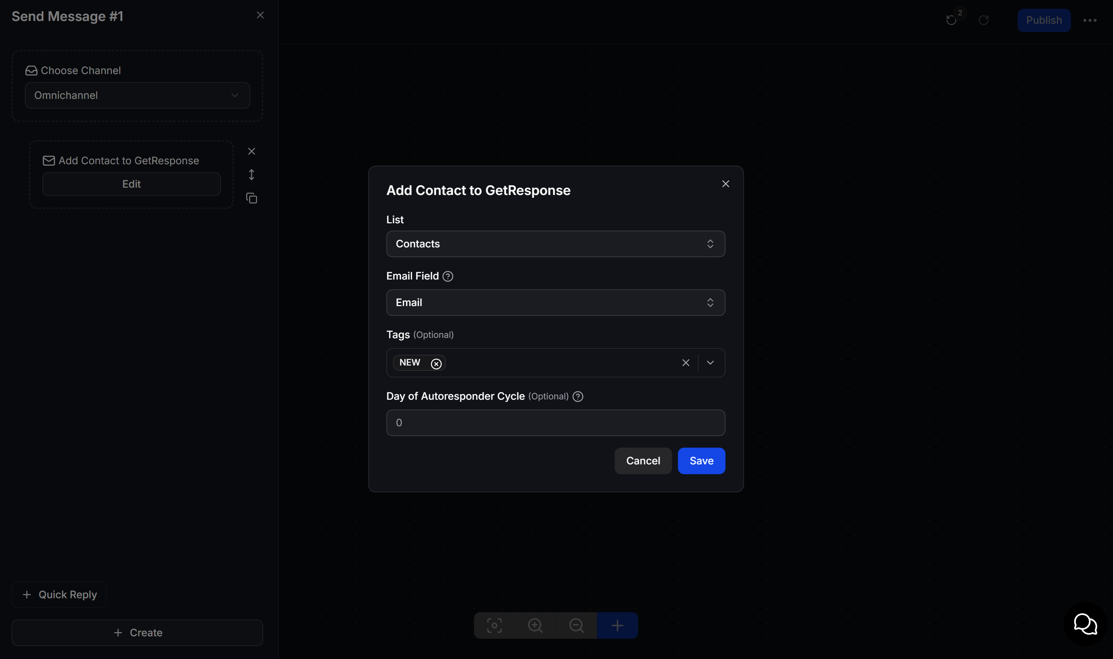Fit canvas to view with focus icon

point(494,626)
